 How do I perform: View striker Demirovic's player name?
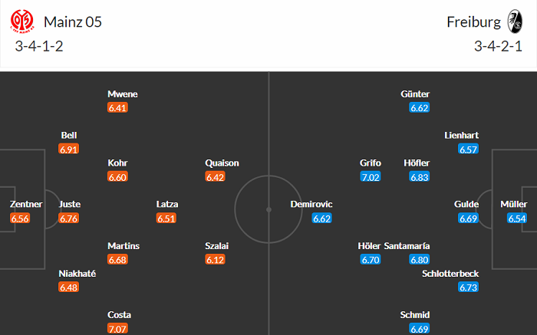[x=311, y=205]
